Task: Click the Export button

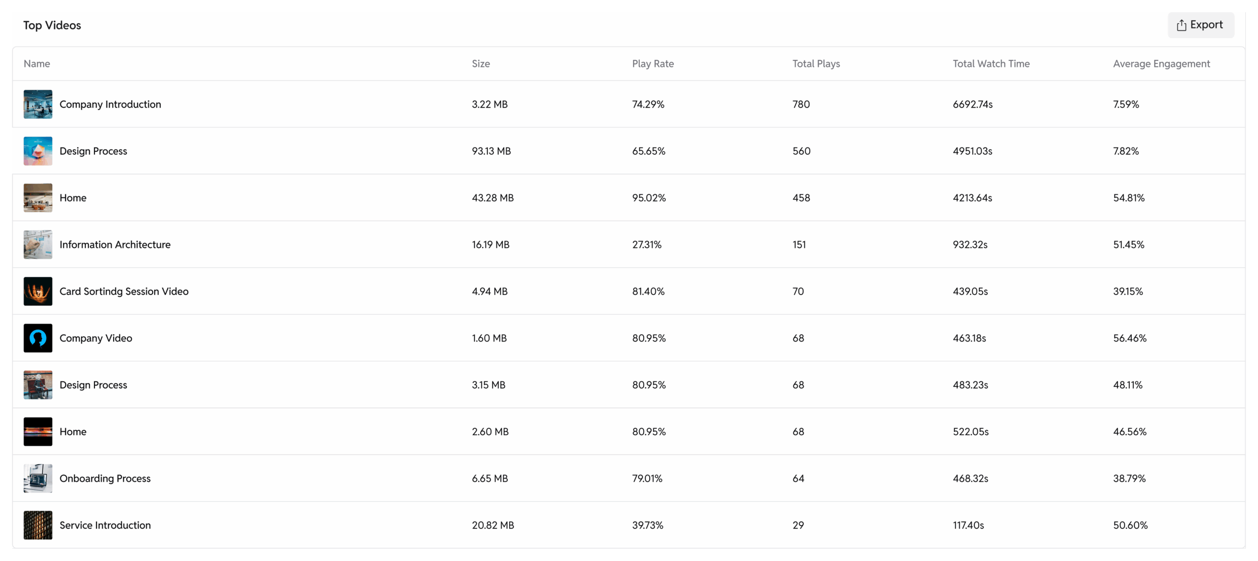Action: pyautogui.click(x=1200, y=25)
